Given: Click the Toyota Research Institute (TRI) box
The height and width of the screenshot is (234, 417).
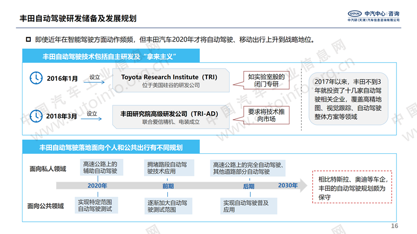Looking at the screenshot, I should pos(171,80).
